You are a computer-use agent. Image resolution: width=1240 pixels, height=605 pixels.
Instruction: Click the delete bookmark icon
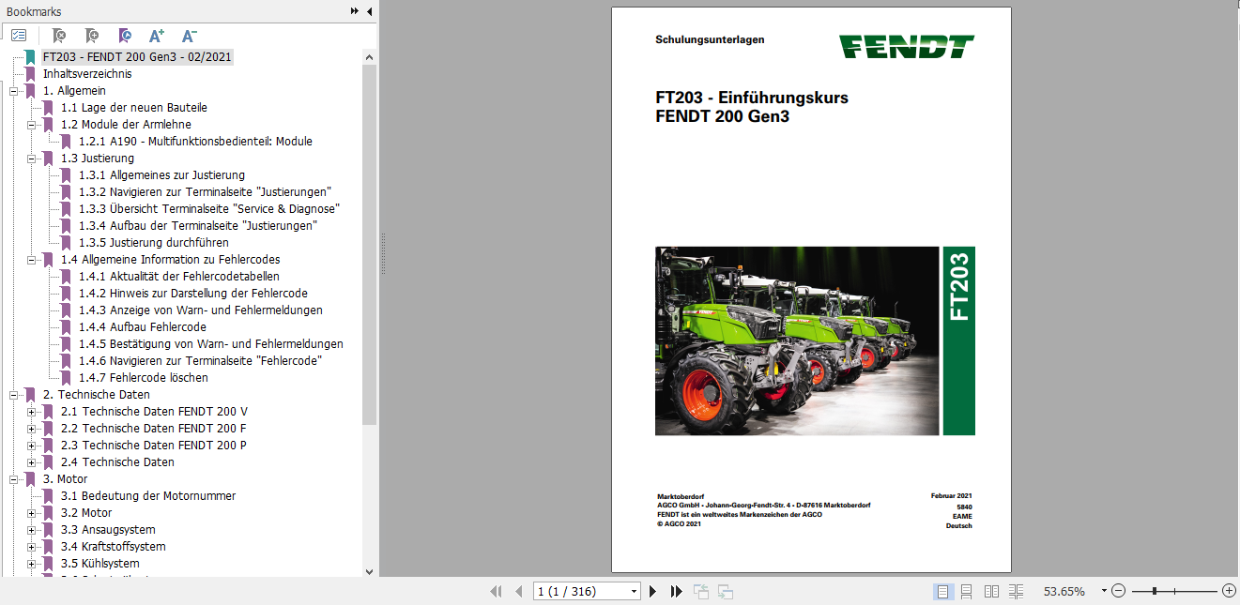tap(58, 36)
